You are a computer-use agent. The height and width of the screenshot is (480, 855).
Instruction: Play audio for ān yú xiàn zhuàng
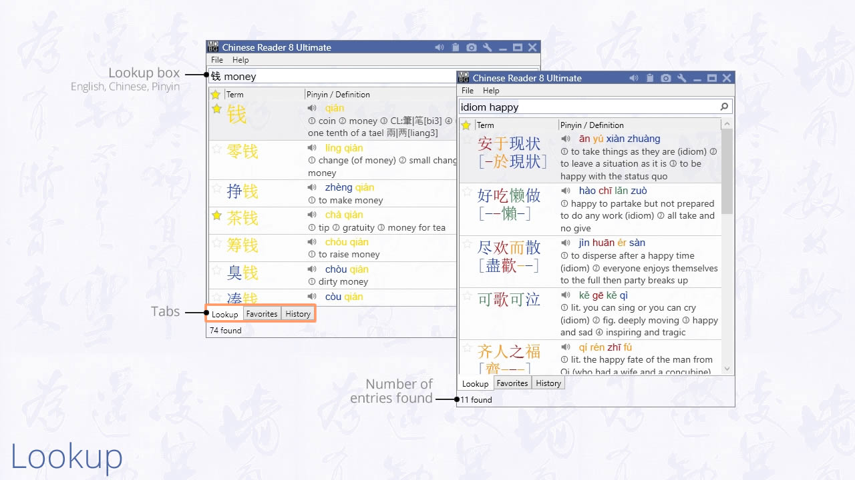[x=566, y=139]
